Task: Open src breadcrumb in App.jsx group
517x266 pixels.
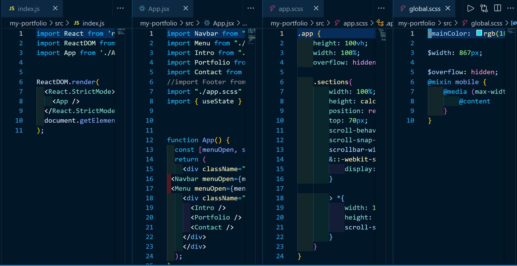Action: (x=189, y=23)
